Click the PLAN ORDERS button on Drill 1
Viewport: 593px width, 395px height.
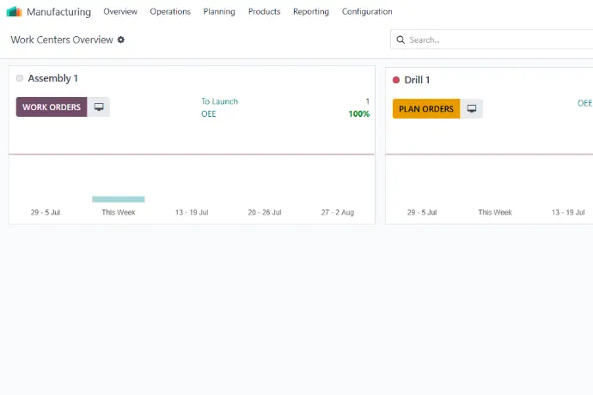coord(426,109)
